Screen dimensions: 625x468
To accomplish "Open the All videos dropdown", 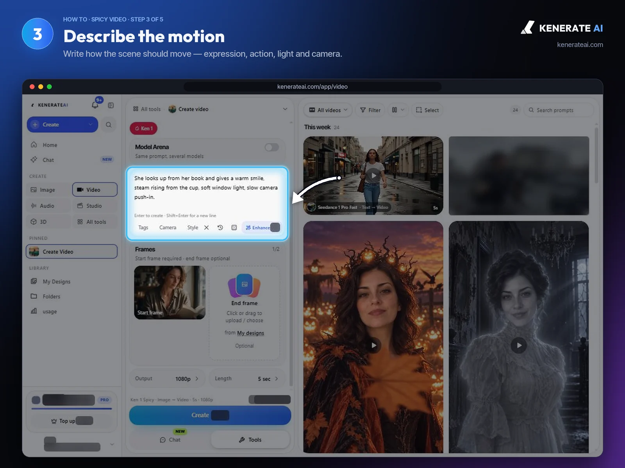I will click(x=328, y=110).
